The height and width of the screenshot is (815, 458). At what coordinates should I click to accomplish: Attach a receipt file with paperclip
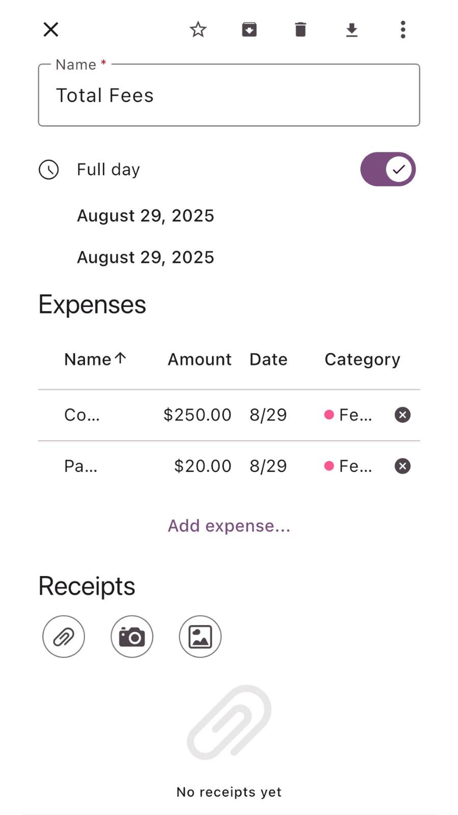[64, 637]
